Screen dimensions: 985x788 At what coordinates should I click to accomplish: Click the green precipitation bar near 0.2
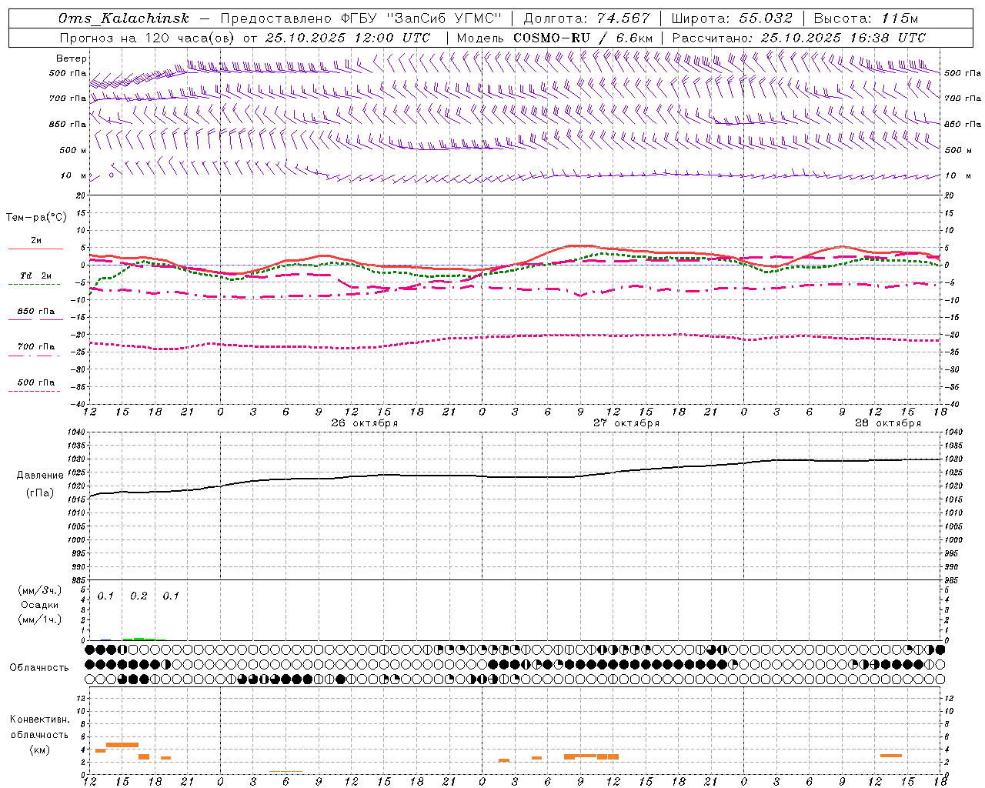[139, 639]
